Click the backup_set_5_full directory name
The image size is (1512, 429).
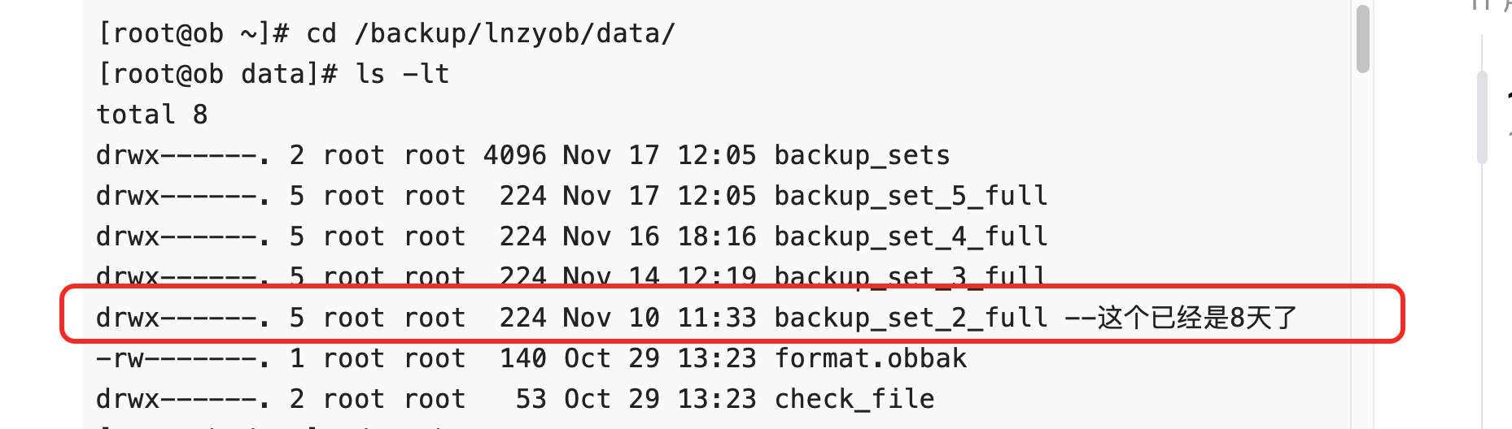pos(911,196)
